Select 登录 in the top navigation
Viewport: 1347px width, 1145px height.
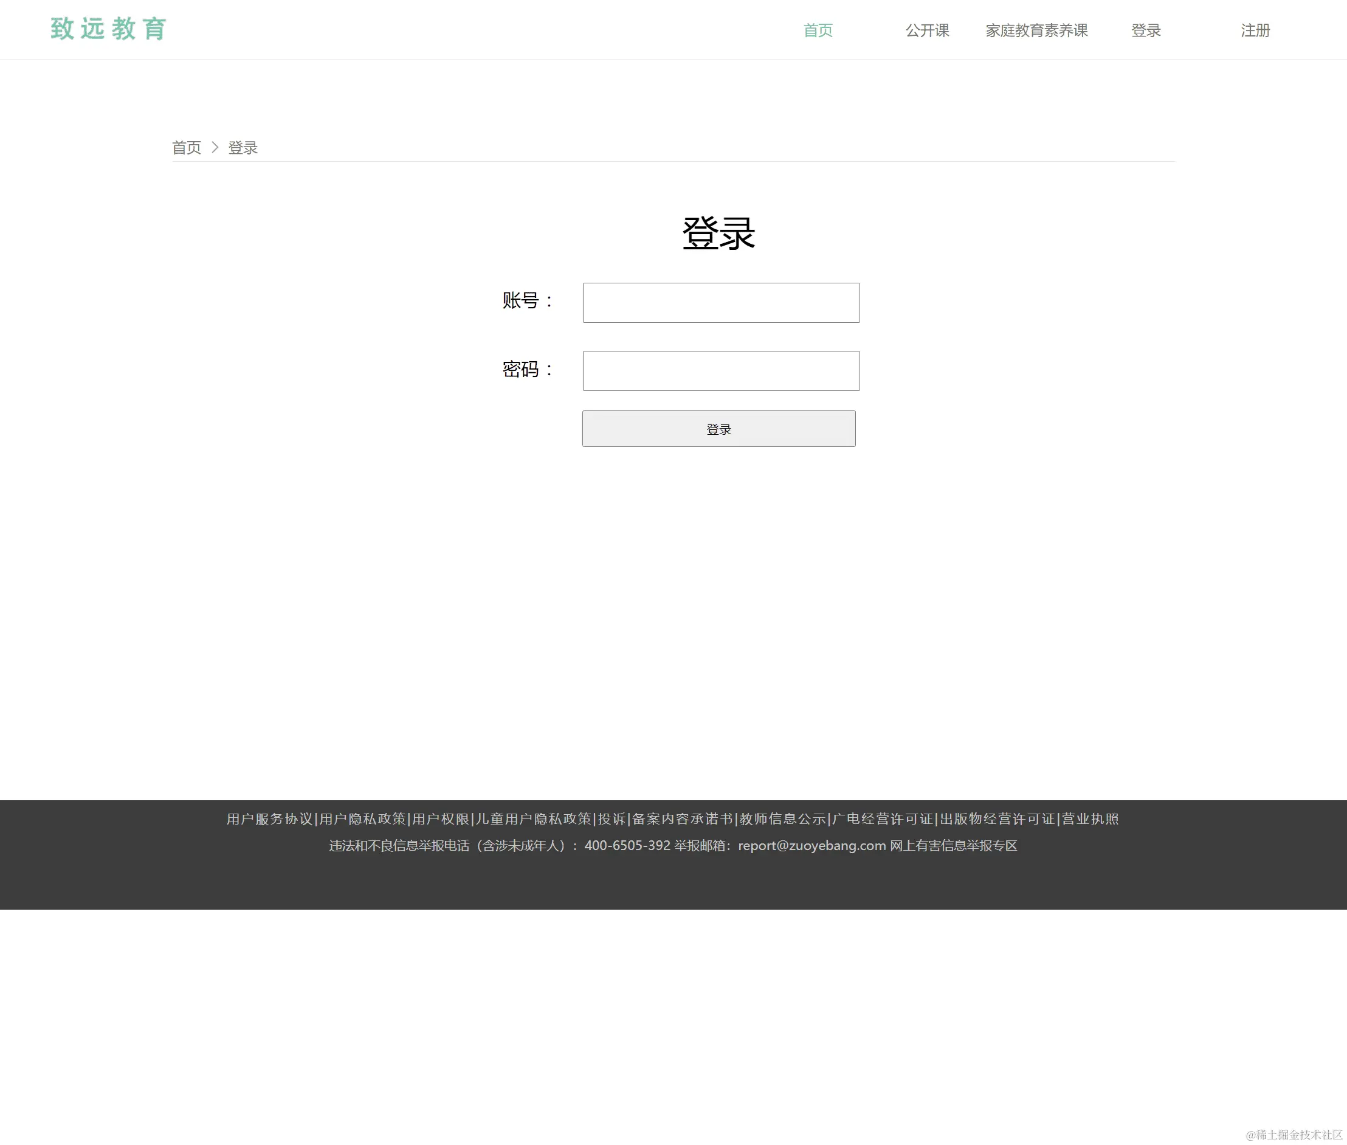(x=1146, y=30)
